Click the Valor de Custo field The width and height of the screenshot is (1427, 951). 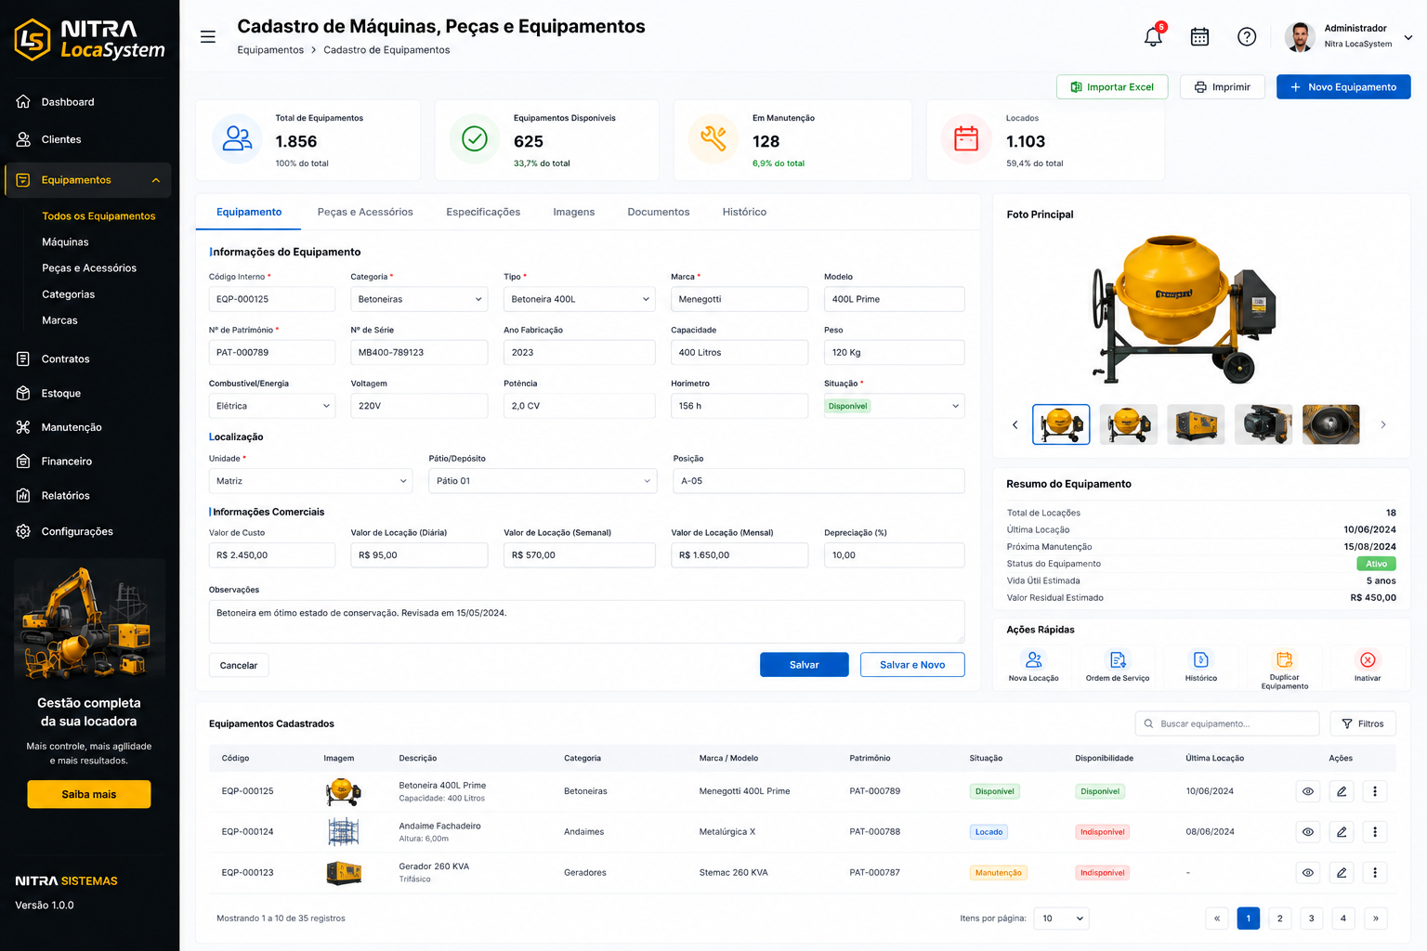coord(271,555)
